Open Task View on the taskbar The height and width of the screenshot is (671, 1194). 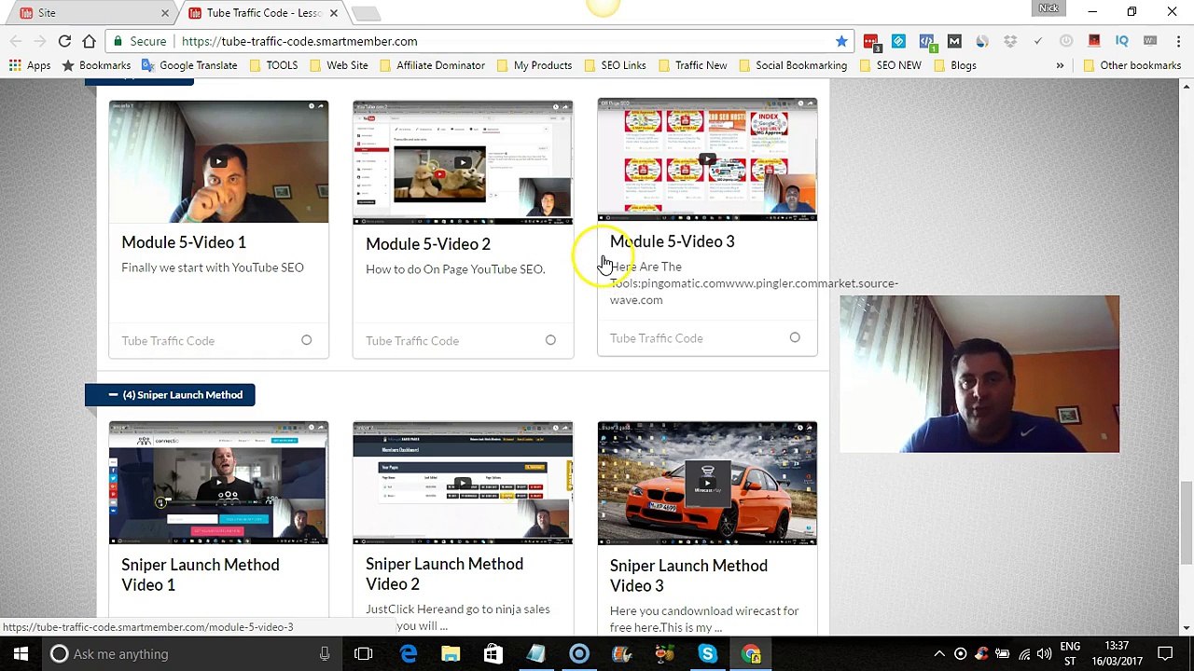click(x=364, y=654)
